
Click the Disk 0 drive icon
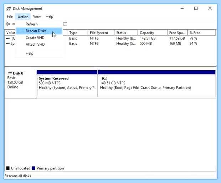tap(10, 73)
